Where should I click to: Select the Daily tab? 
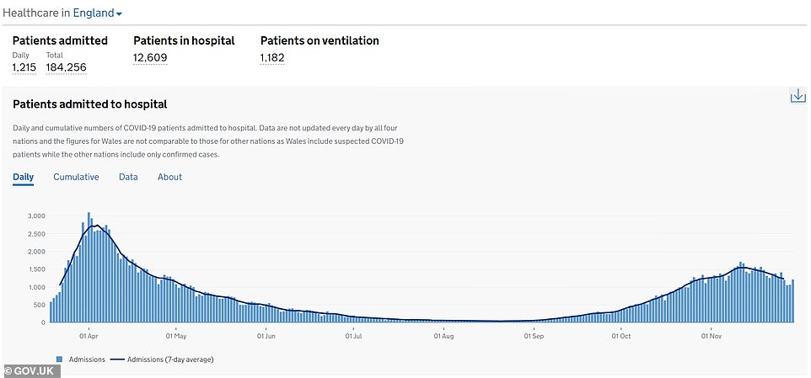coord(24,177)
